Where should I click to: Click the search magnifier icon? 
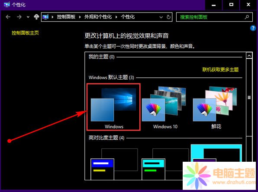(x=247, y=17)
